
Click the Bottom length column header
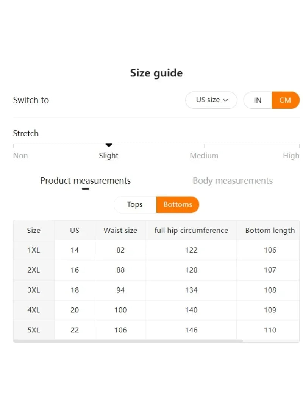[270, 230]
